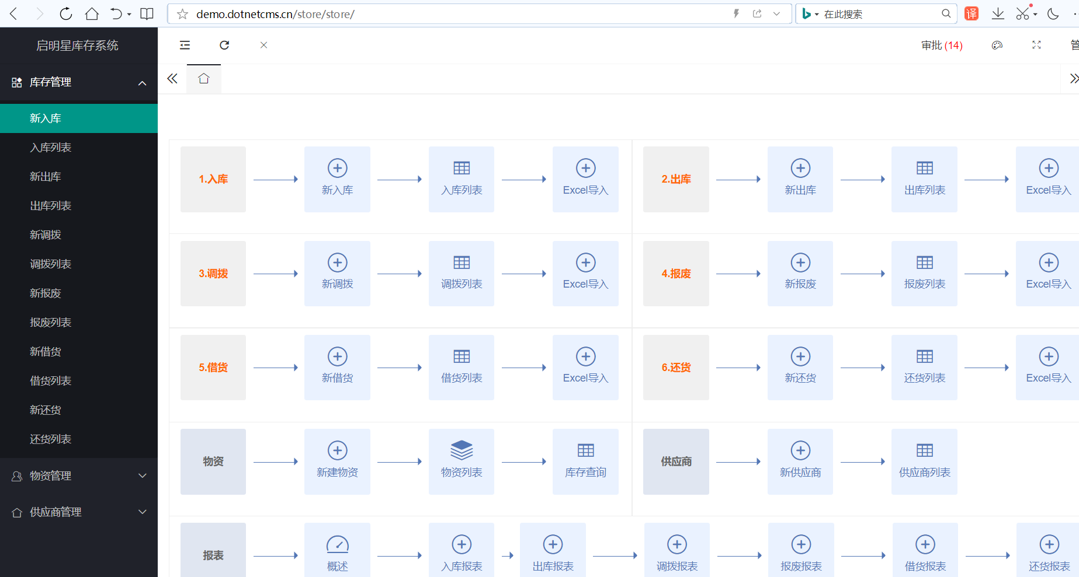Image resolution: width=1079 pixels, height=577 pixels.
Task: Open the 物资列表 layers tile
Action: coord(462,461)
